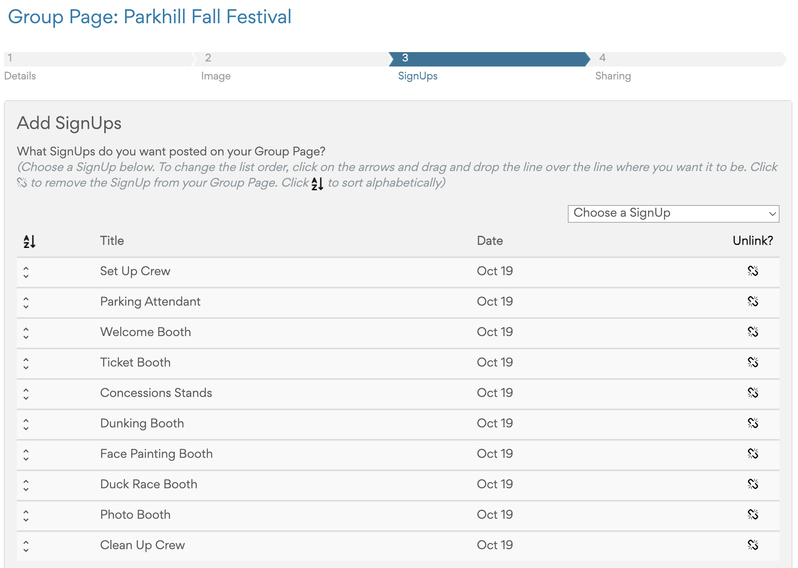Grab reorder arrows for Ticket Booth
The image size is (798, 568).
26,364
